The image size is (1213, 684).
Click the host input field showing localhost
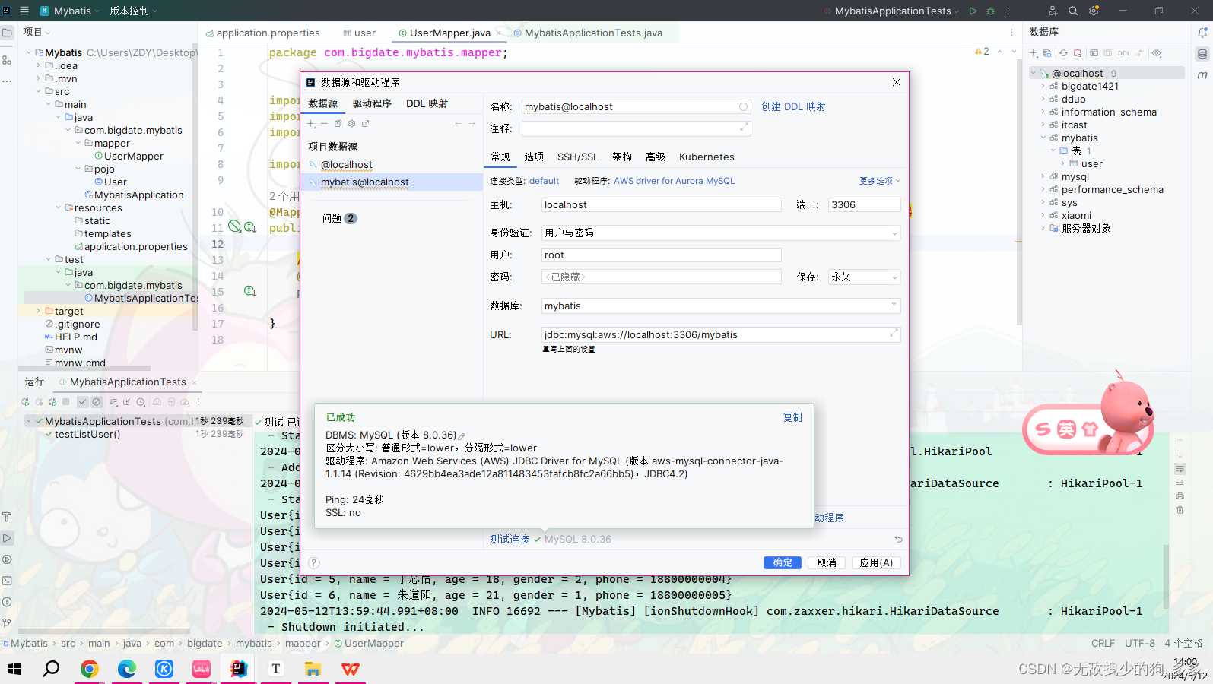point(662,204)
